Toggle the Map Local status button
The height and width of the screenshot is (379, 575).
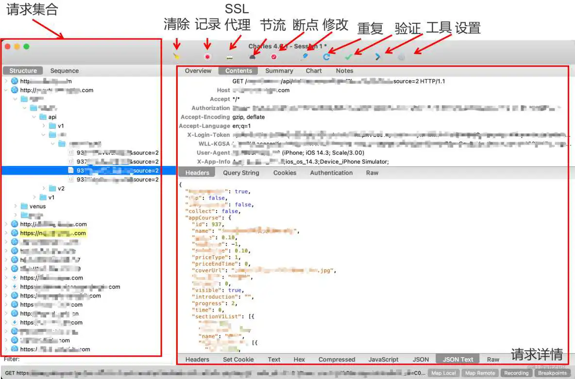coord(443,373)
